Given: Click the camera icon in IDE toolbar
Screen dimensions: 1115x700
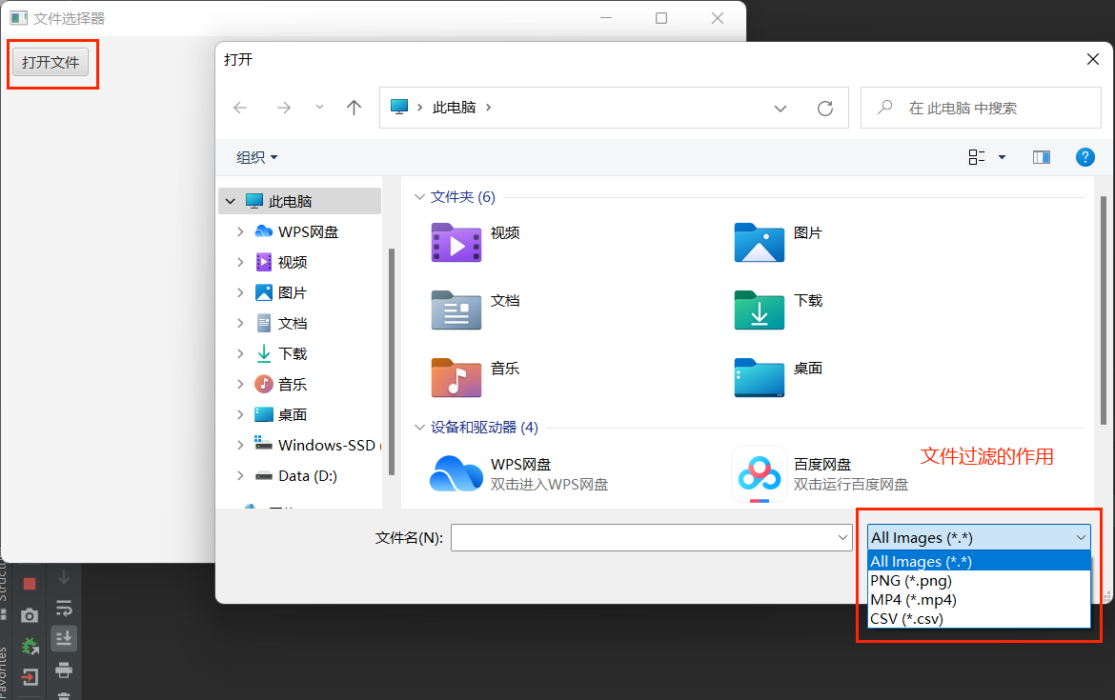Looking at the screenshot, I should pos(30,615).
